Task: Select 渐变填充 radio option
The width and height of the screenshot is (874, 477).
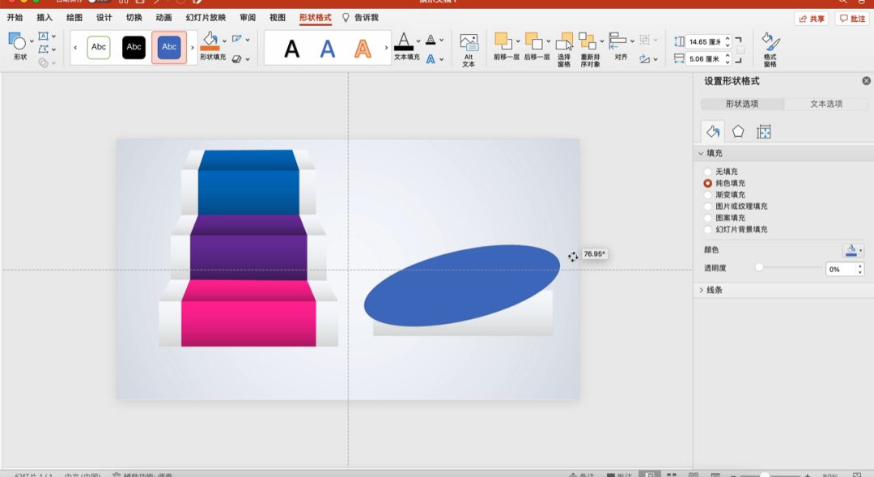Action: pos(708,194)
